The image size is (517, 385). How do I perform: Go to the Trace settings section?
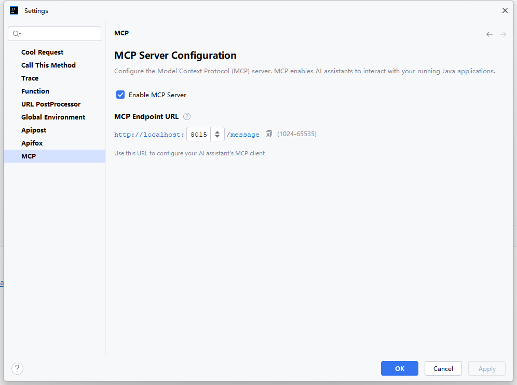[30, 78]
